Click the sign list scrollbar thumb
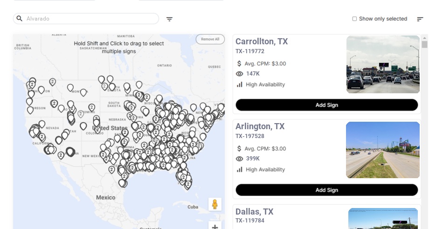 tap(424, 44)
